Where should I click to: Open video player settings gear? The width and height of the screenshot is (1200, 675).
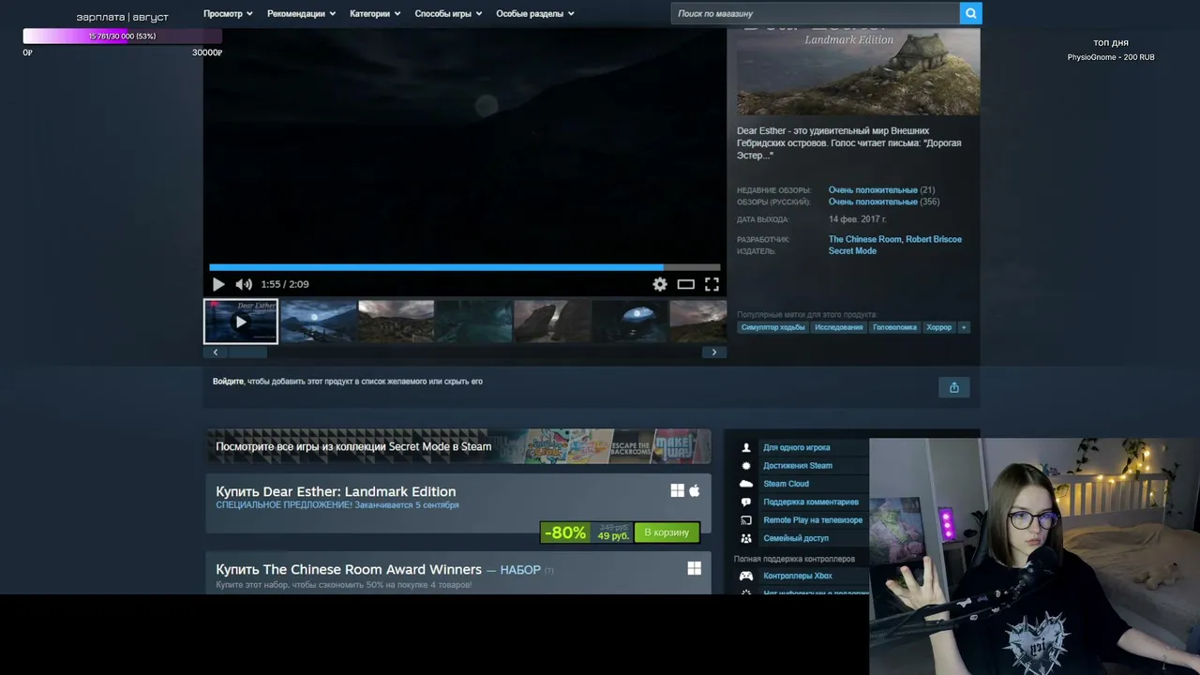pyautogui.click(x=660, y=284)
